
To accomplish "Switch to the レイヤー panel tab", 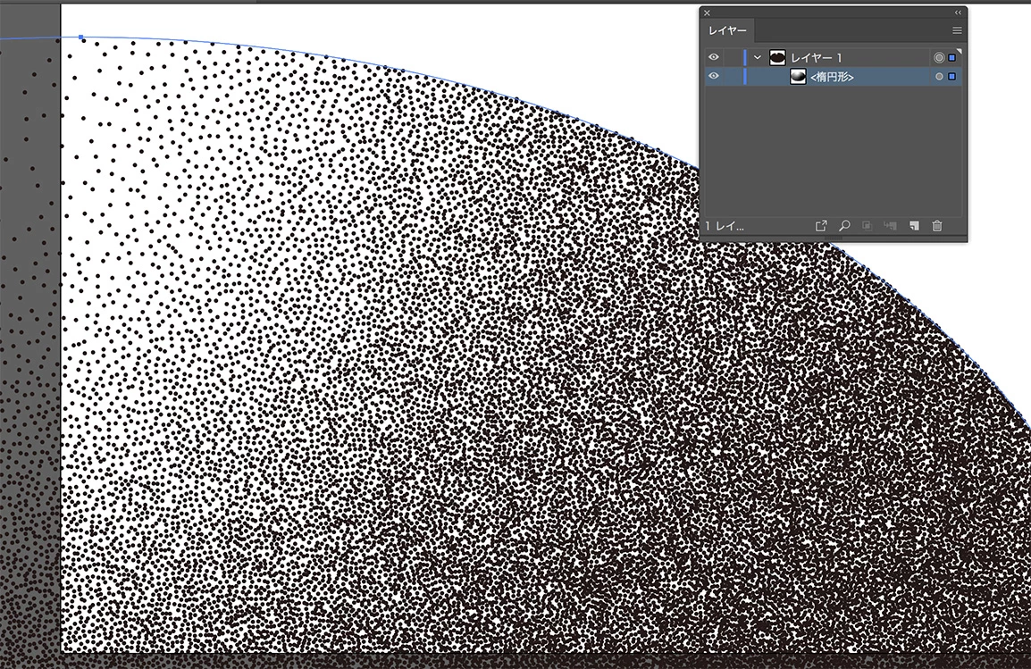I will [727, 30].
